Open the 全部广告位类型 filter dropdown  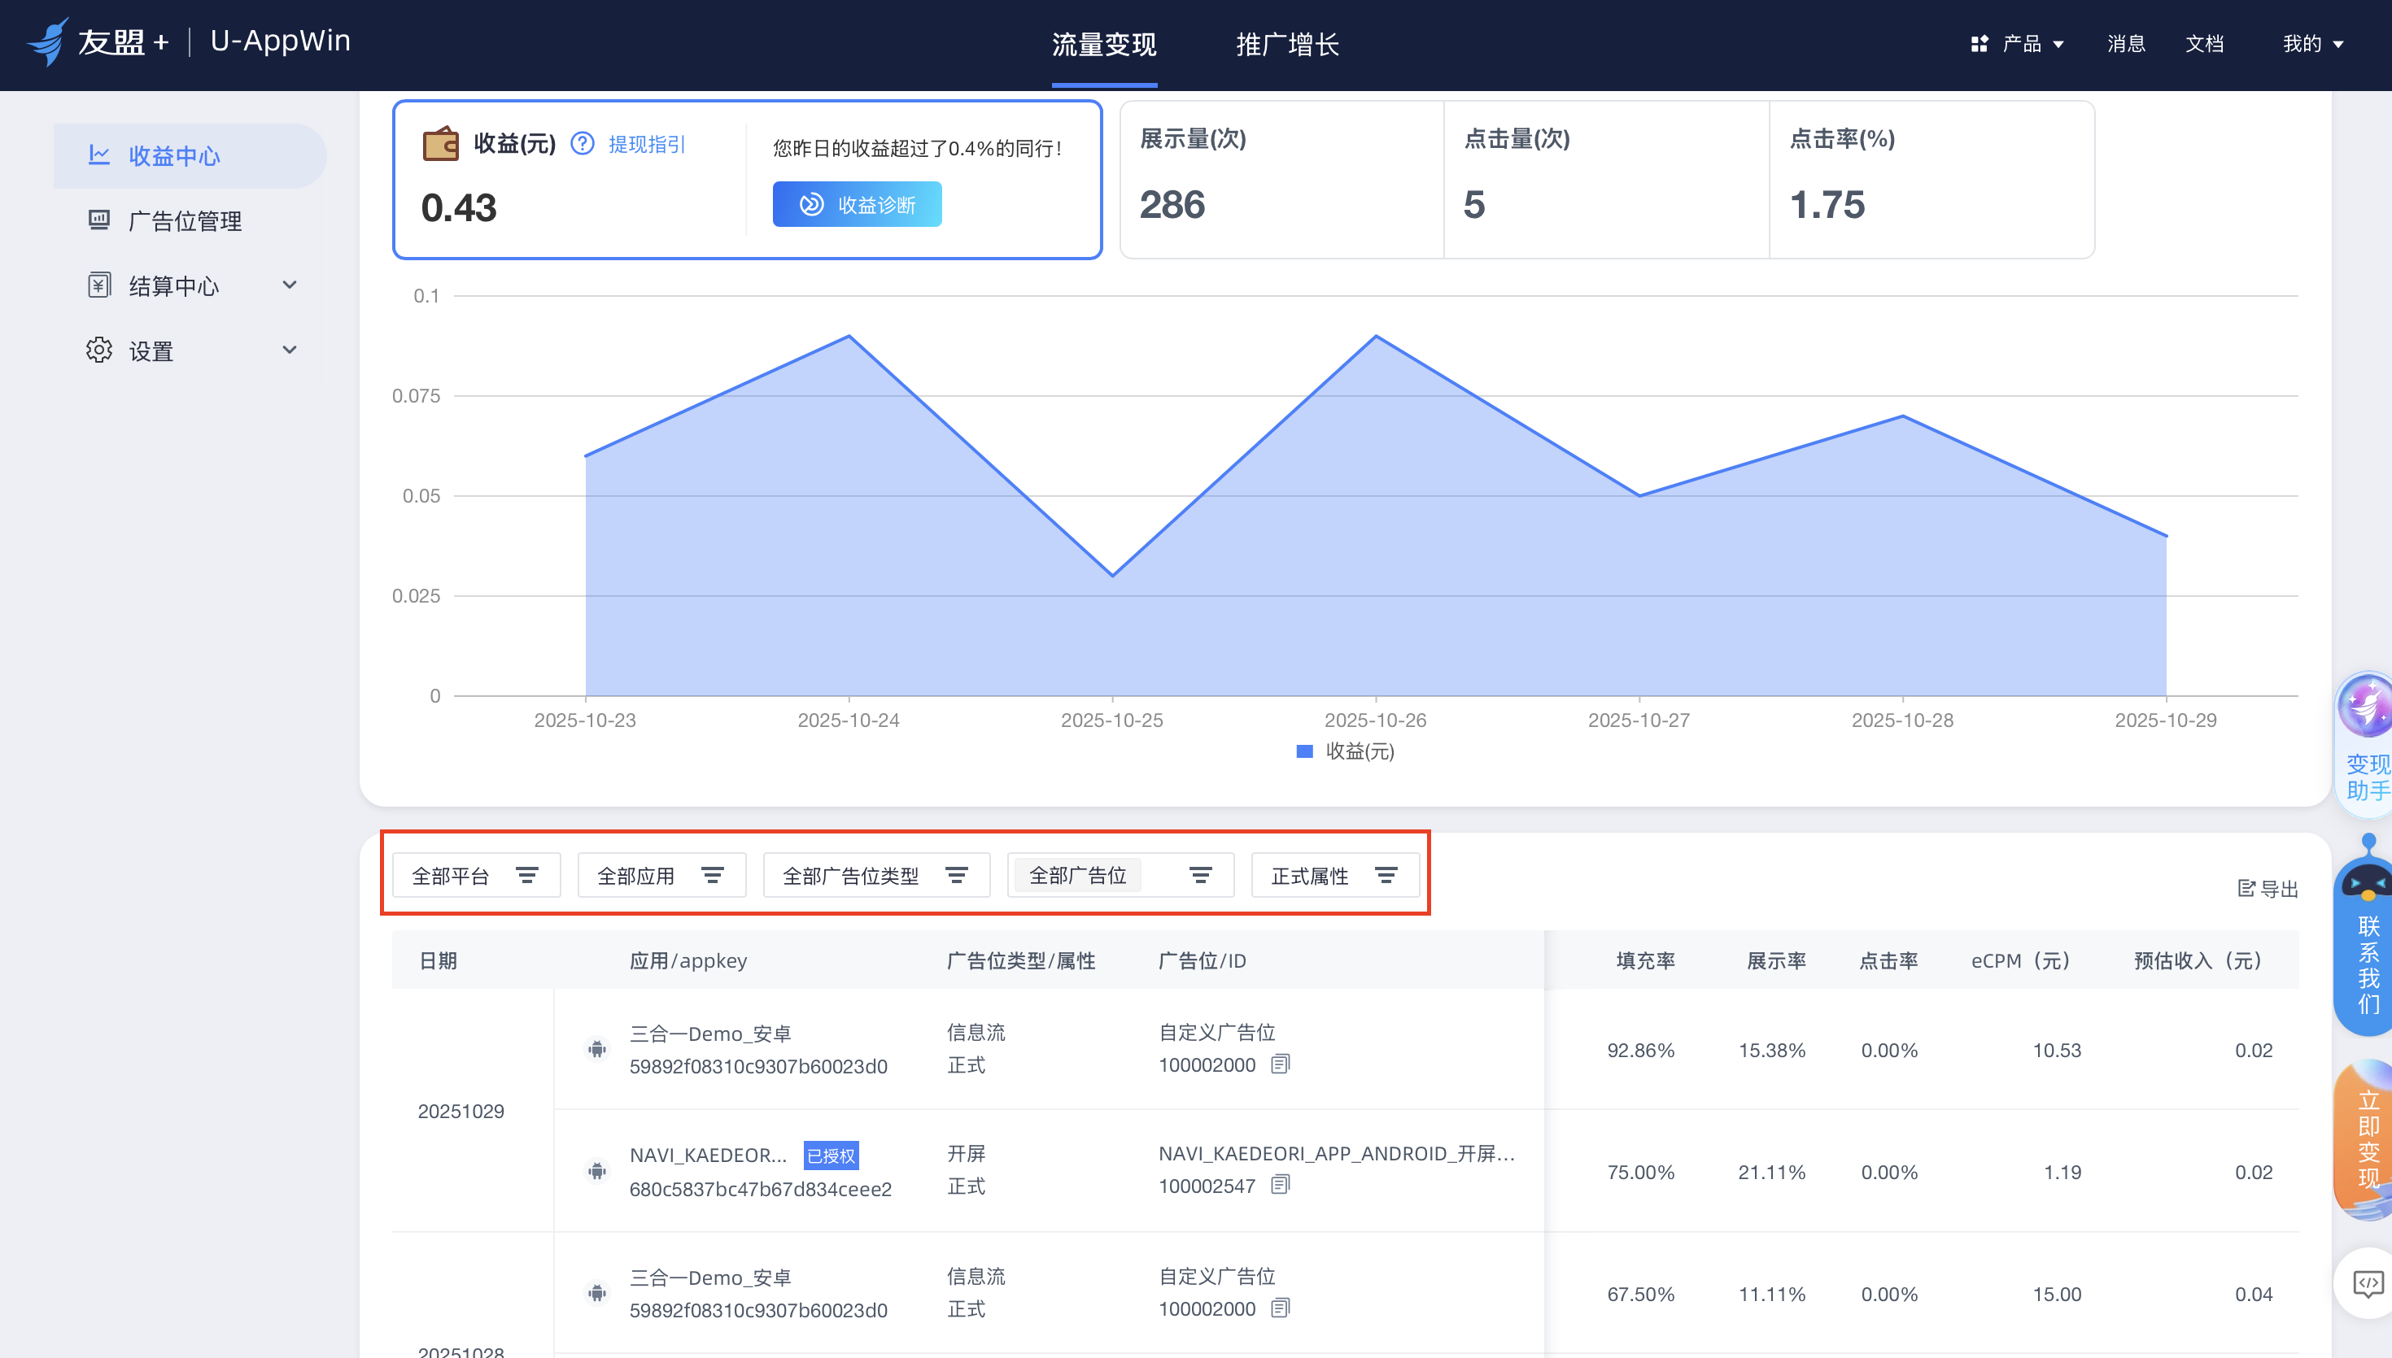pyautogui.click(x=876, y=876)
